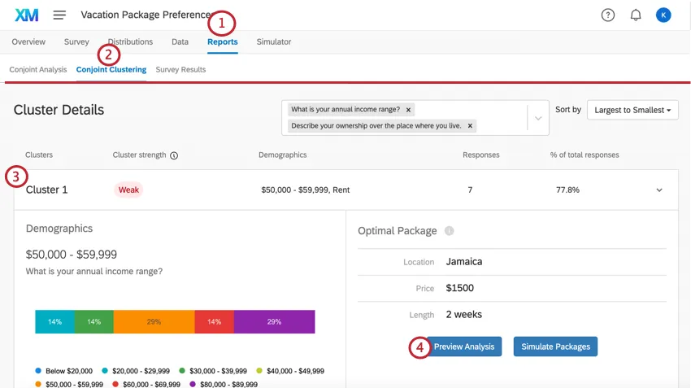
Task: Click the purple 29% bar segment
Action: click(274, 321)
